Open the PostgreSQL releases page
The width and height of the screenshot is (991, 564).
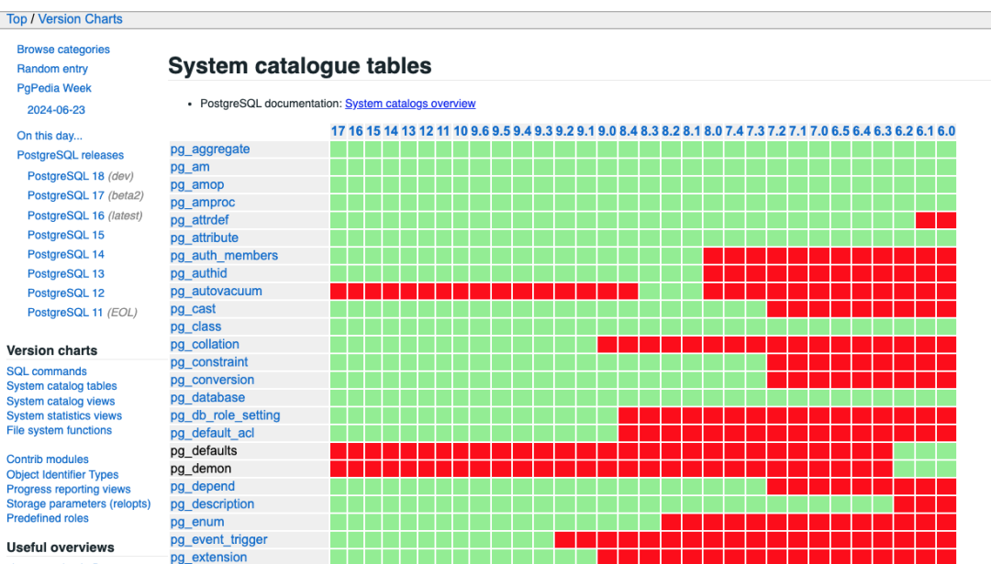click(x=70, y=155)
